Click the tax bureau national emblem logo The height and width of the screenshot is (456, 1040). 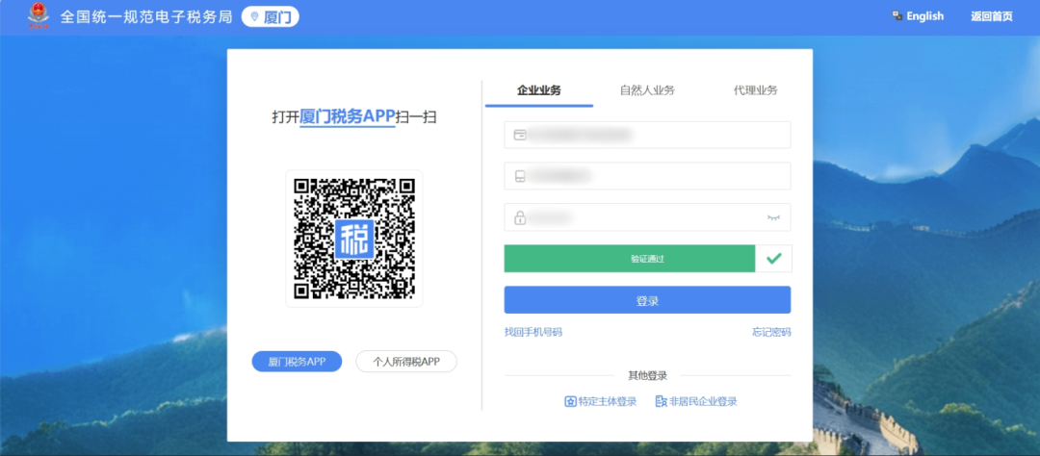[x=39, y=16]
